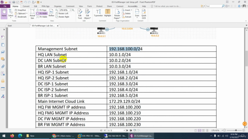
Task: Open the Comments panel in sidebar
Action: tap(3, 59)
